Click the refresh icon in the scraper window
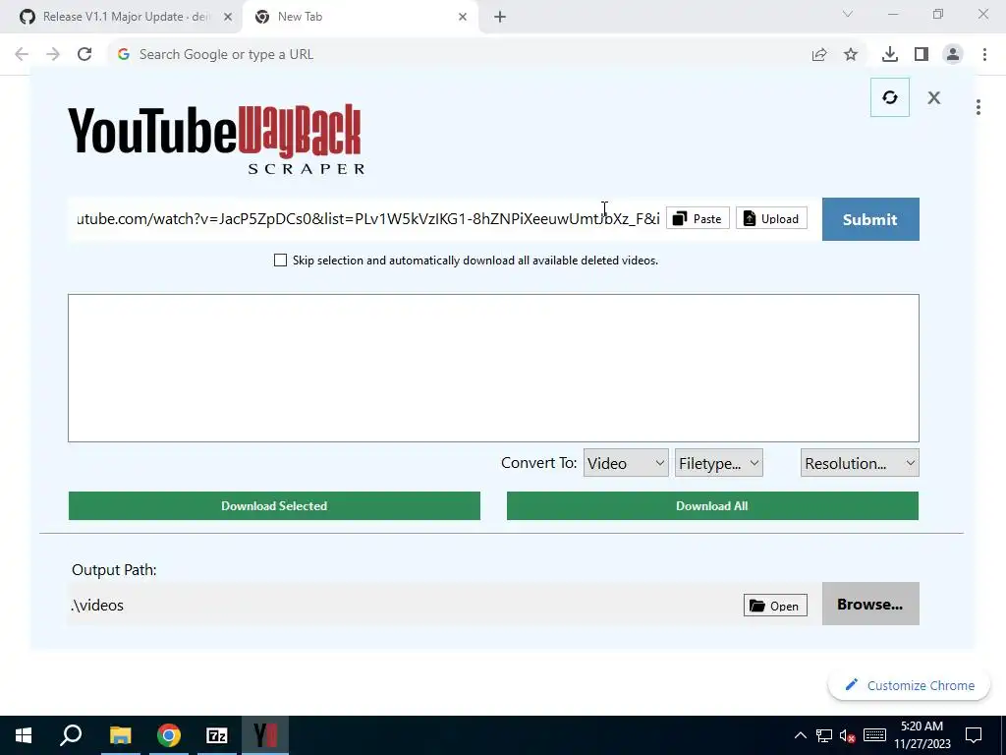Viewport: 1006px width, 755px height. [x=889, y=97]
